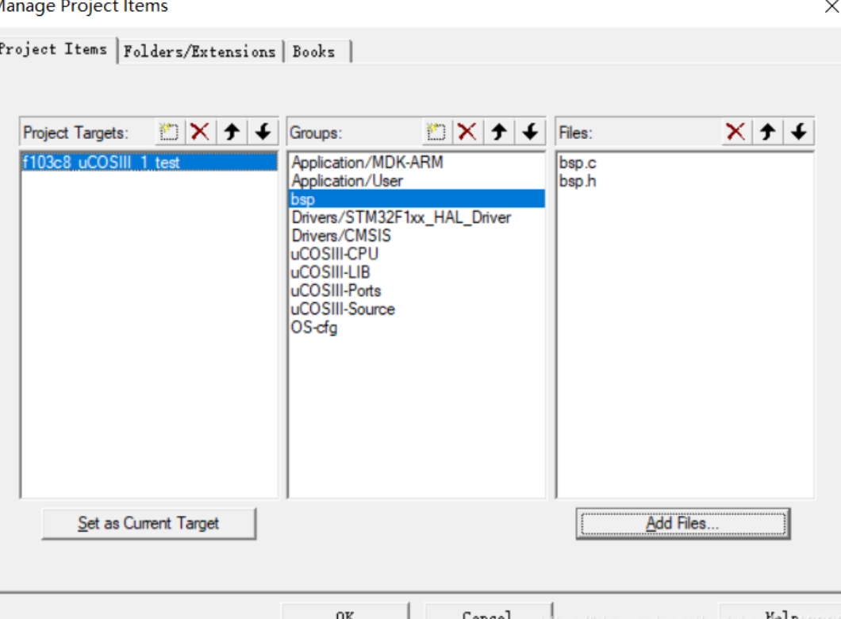Select the uCOSIII-Ports group

[x=417, y=290]
